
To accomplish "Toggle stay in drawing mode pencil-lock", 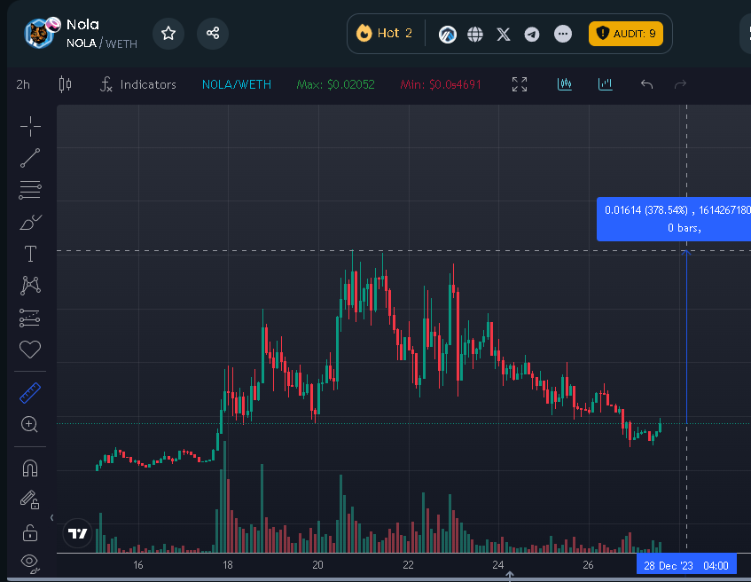I will click(x=29, y=499).
